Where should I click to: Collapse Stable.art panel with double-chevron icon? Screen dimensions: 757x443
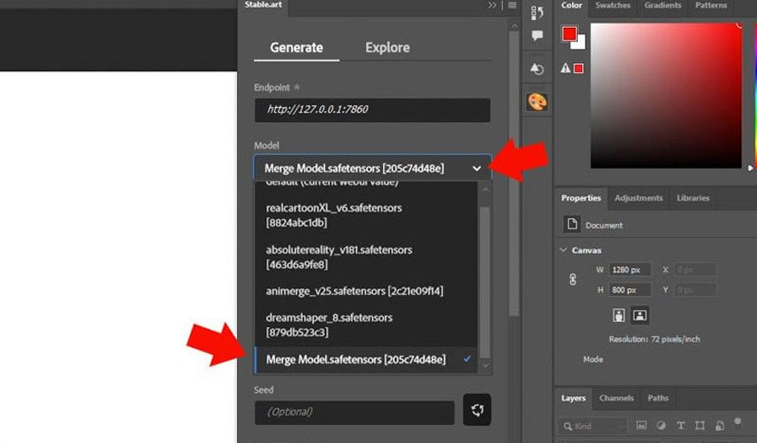tap(492, 5)
